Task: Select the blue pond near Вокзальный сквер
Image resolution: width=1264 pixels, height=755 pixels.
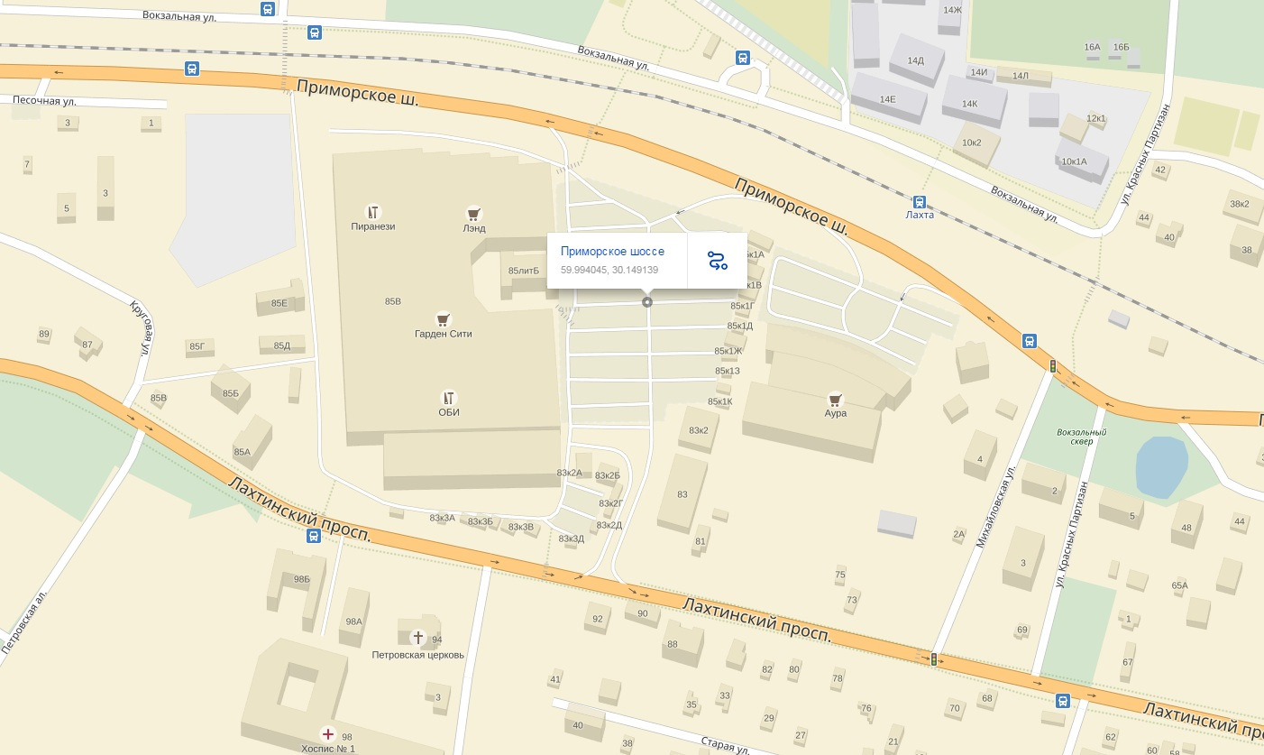Action: pyautogui.click(x=1161, y=465)
